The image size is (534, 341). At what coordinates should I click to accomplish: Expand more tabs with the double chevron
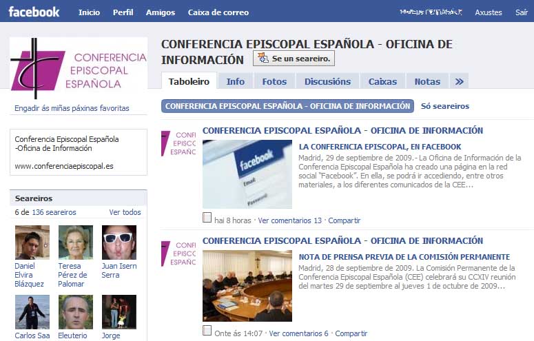click(x=459, y=81)
